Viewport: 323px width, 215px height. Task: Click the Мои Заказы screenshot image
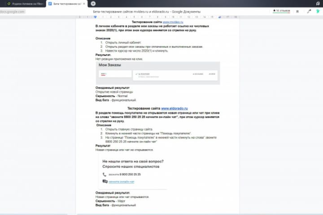(x=158, y=73)
